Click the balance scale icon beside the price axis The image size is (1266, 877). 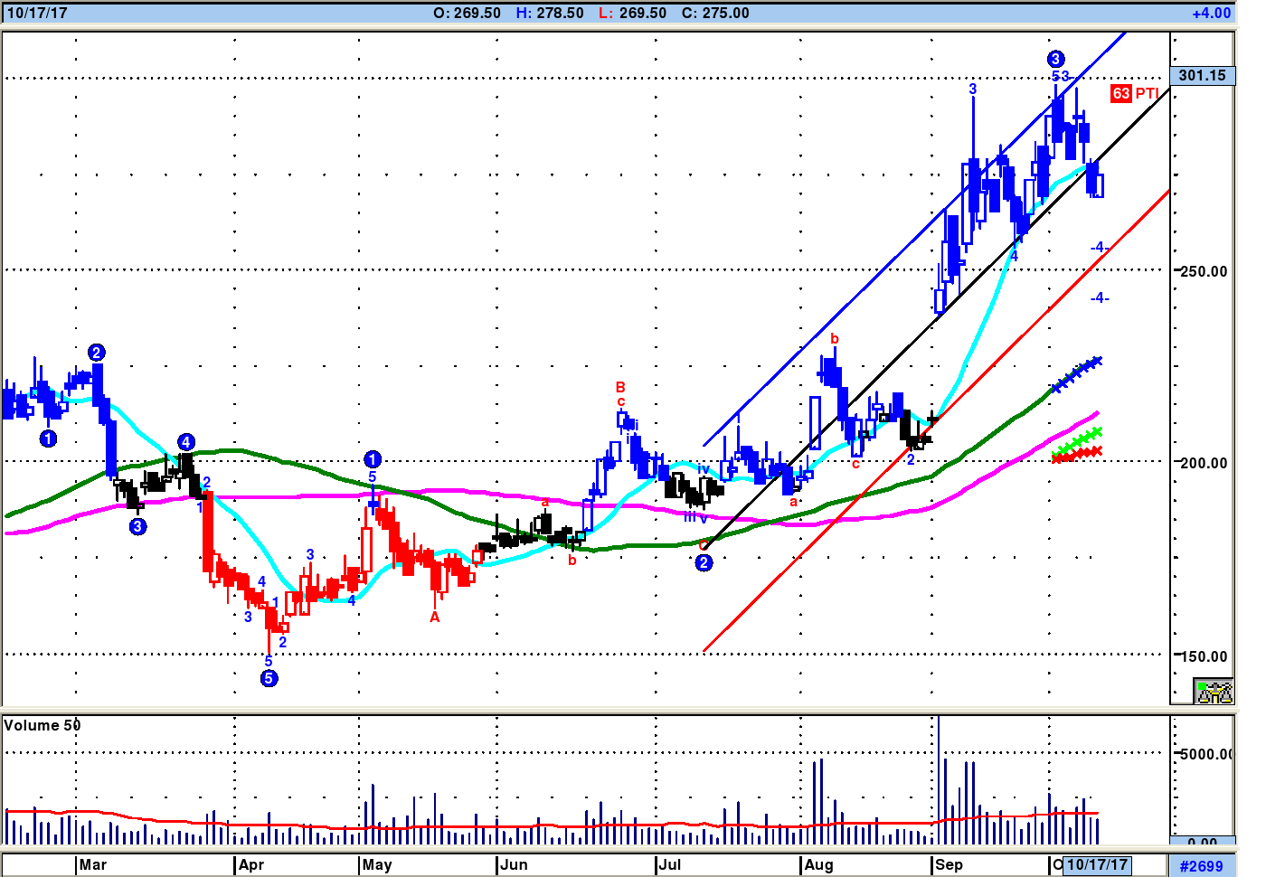(1214, 692)
